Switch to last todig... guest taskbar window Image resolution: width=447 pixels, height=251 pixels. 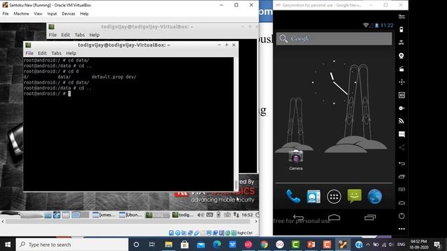pos(183,215)
